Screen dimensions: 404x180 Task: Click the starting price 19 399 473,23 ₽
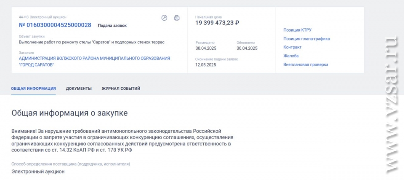[217, 23]
